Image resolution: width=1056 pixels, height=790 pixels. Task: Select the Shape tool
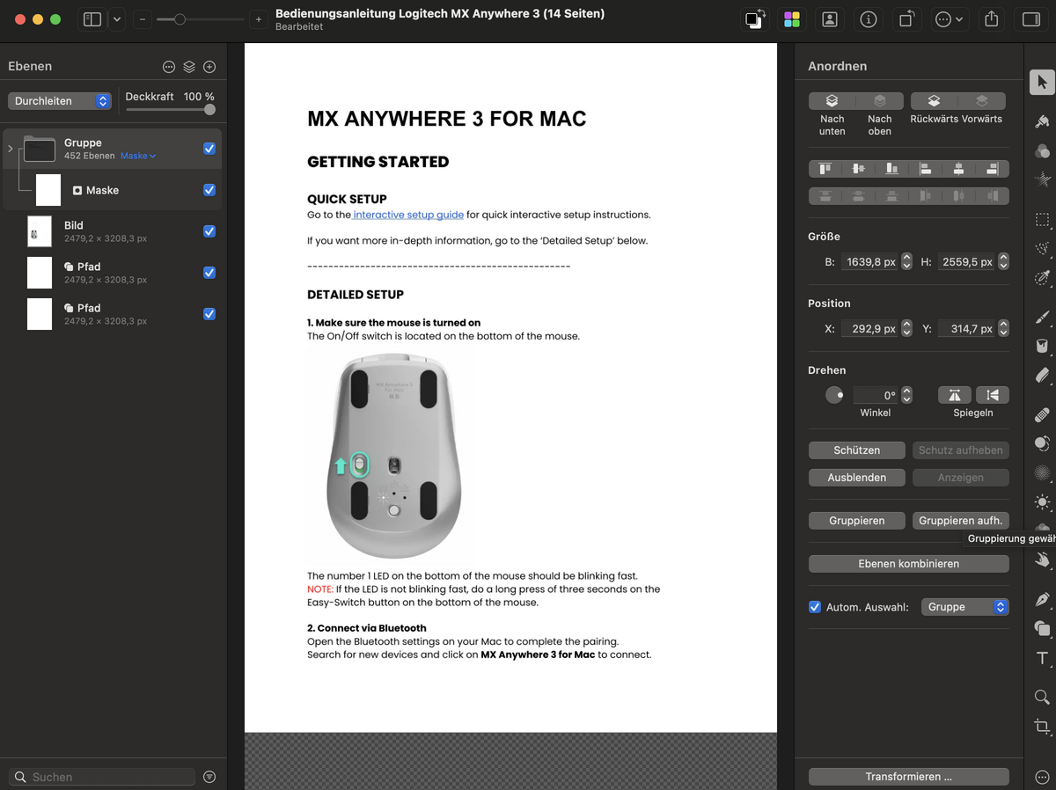[1042, 628]
